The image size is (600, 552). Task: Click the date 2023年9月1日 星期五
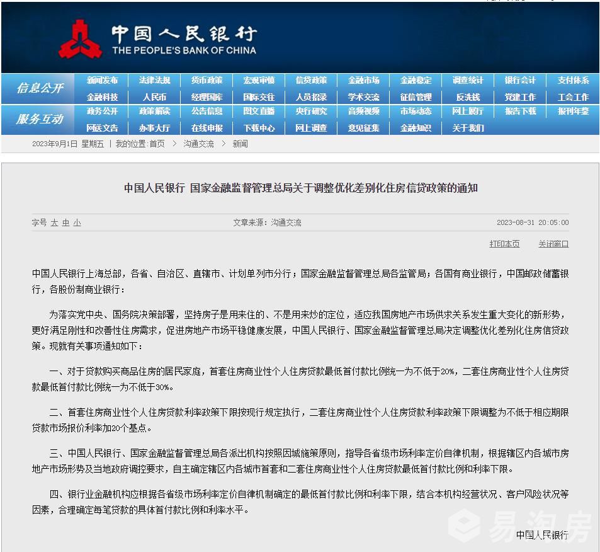(x=68, y=144)
